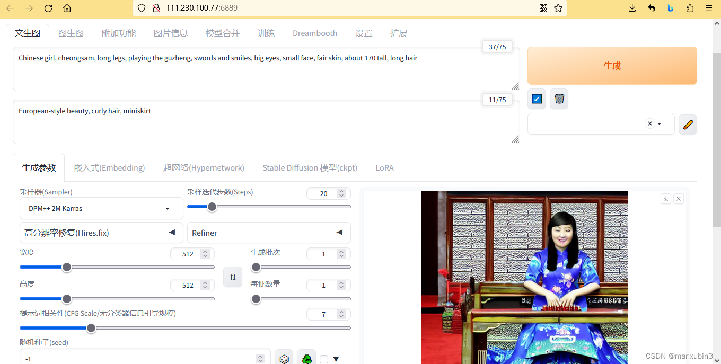The image size is (721, 364).
Task: Click the Steps number field showing 20
Action: click(328, 193)
